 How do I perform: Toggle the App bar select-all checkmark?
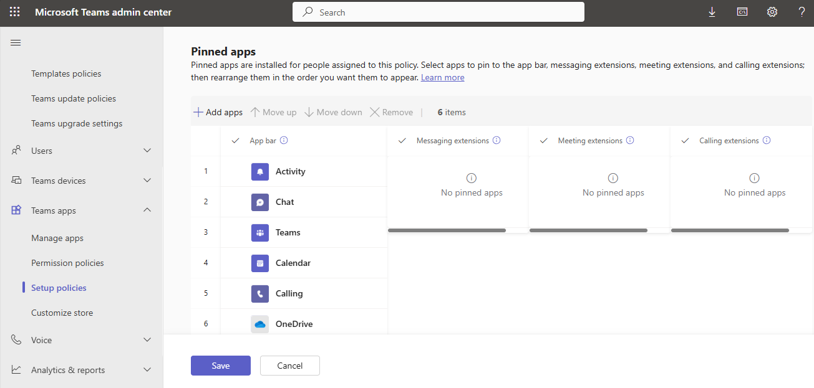coord(236,141)
